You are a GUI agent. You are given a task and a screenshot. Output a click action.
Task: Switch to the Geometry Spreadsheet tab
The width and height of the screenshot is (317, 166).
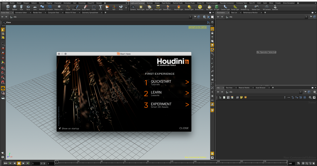(x=90, y=12)
